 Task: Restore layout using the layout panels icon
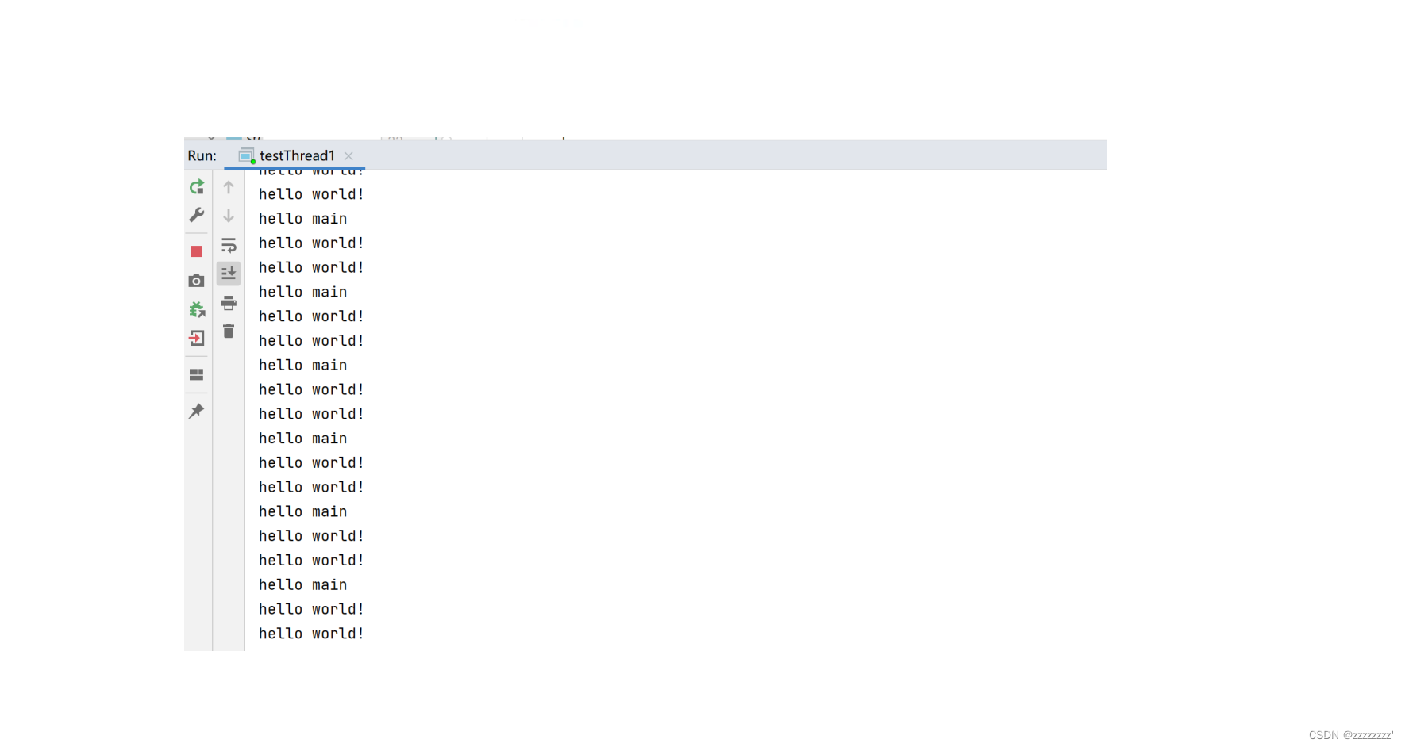(x=197, y=374)
